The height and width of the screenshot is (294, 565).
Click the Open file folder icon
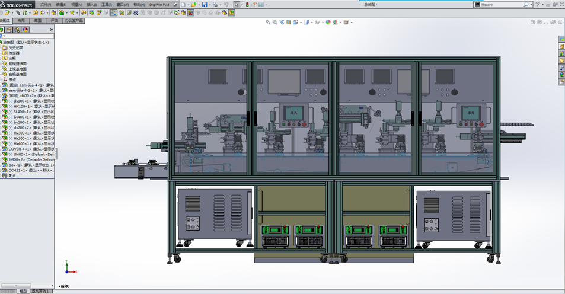coord(194,4)
